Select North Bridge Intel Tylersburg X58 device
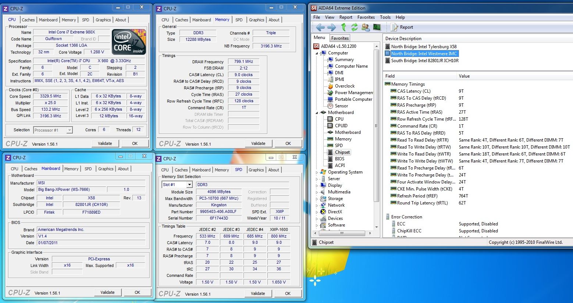Screen dimensions: 573x303 click(x=424, y=47)
